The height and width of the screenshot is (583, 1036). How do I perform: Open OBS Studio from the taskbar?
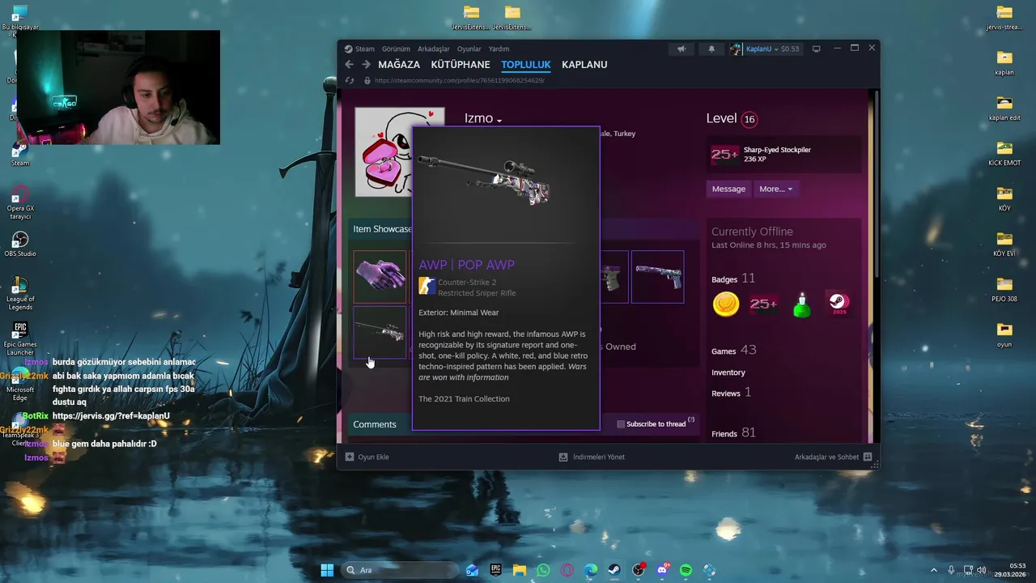(x=639, y=570)
